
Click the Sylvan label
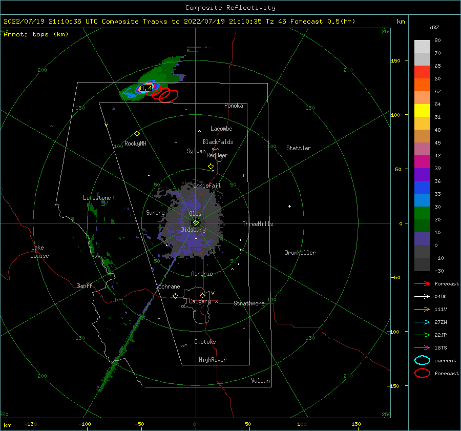coord(196,151)
